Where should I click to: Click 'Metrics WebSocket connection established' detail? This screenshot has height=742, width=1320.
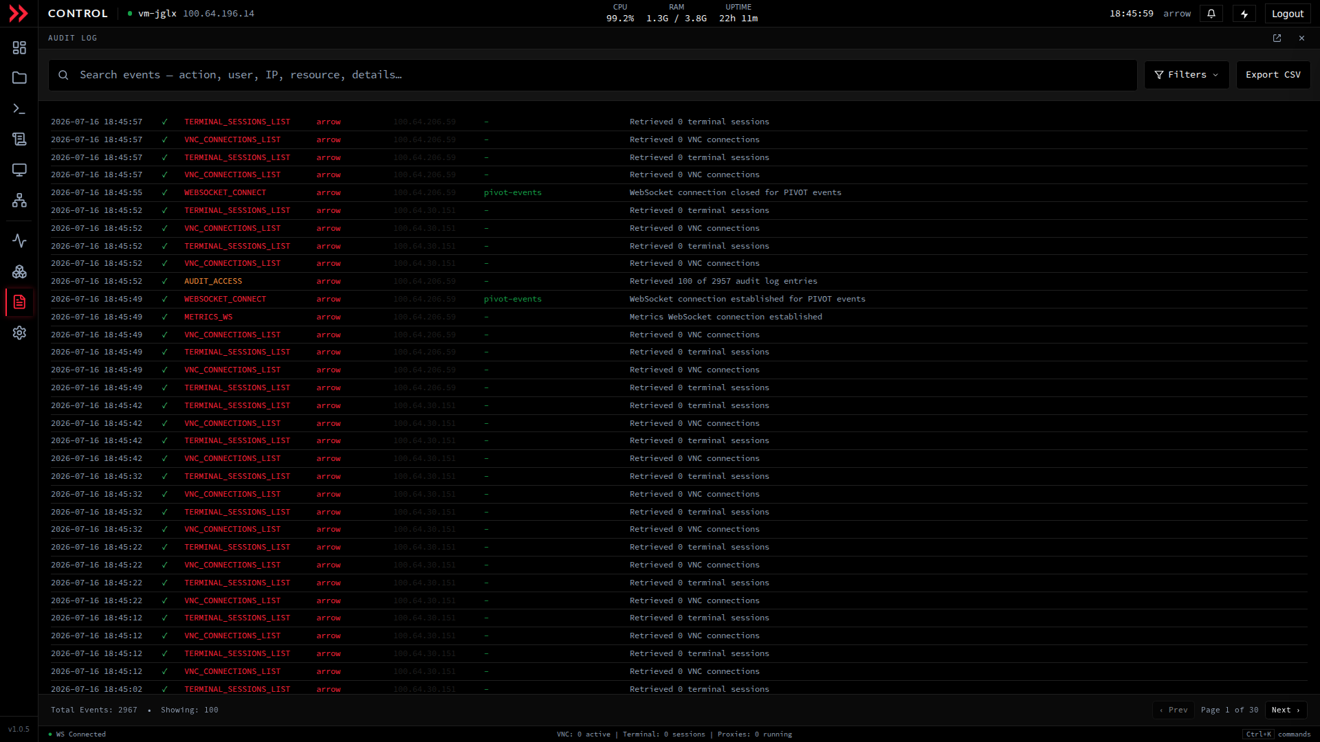(x=726, y=317)
